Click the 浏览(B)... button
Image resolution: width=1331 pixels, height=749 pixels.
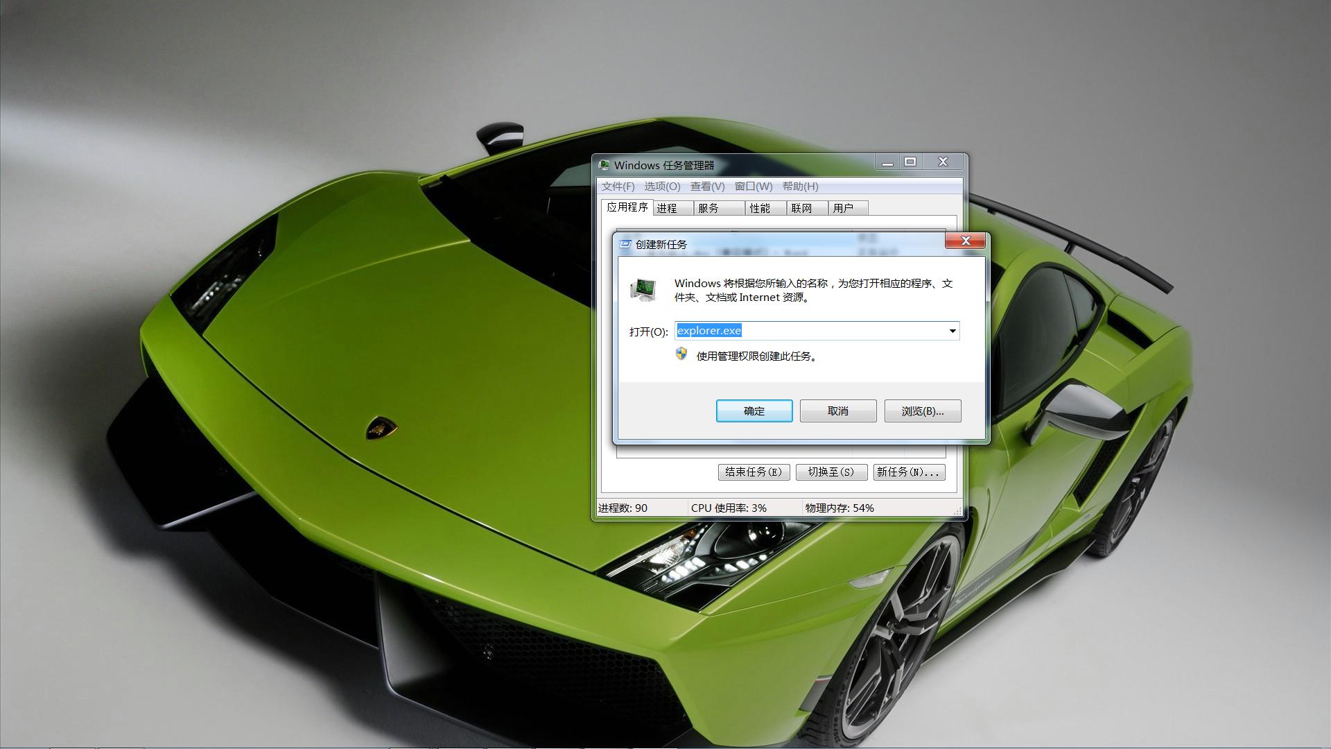(922, 411)
